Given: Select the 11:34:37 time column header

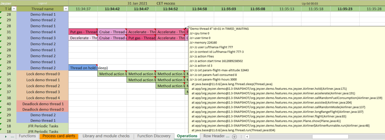Looking at the screenshot, I should pos(83,9).
